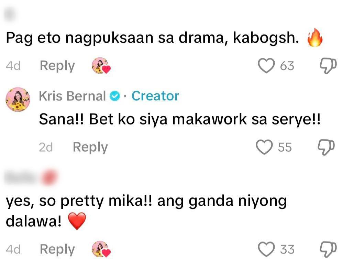Click the verified badge next to Kris Bernal
Screen dimensions: 353x260
pos(114,96)
